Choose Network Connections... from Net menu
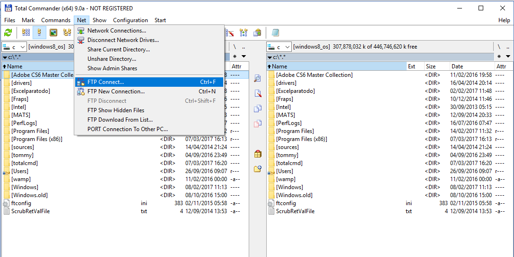This screenshot has width=514, height=257. 149,31
